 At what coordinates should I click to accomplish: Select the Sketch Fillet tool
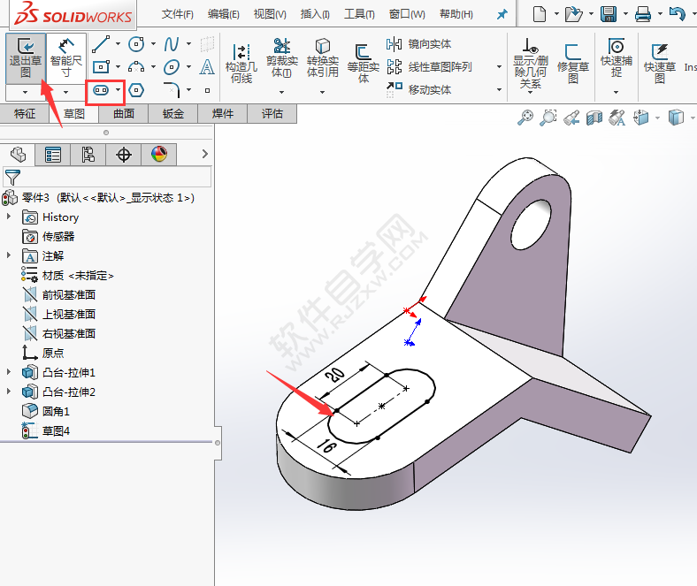coord(172,90)
